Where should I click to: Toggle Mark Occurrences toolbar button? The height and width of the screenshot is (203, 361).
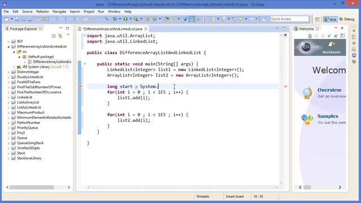[192, 19]
